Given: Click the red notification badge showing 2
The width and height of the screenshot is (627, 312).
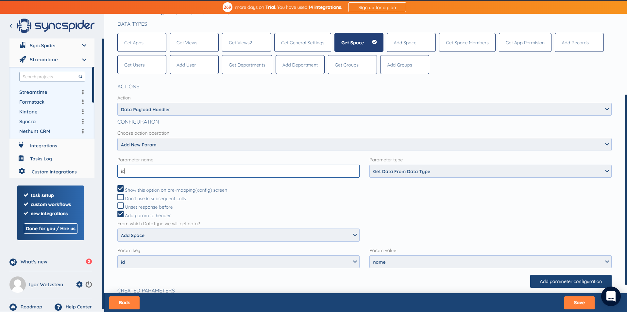Looking at the screenshot, I should pos(89,261).
